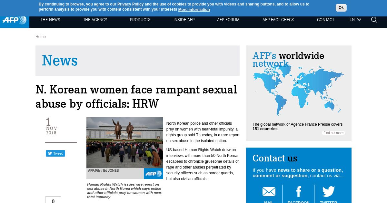The height and width of the screenshot is (203, 387).
Task: Open PRODUCTS menu item
Action: (x=140, y=20)
